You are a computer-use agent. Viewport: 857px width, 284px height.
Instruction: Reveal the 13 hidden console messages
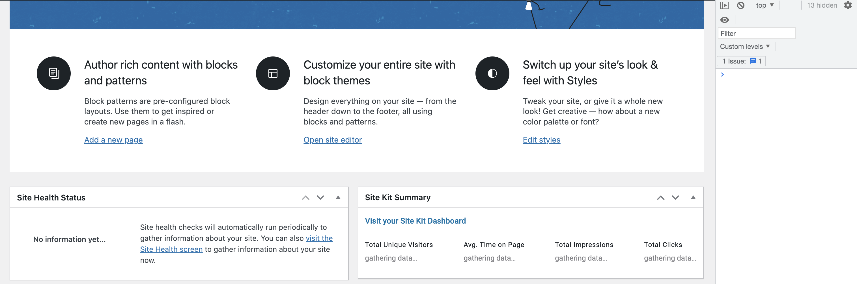coord(821,5)
